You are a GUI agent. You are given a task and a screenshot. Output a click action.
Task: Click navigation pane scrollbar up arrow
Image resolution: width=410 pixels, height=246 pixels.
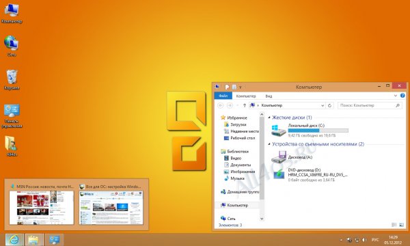262,114
